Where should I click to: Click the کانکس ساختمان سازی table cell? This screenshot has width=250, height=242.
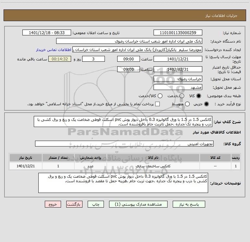[x=153, y=166]
